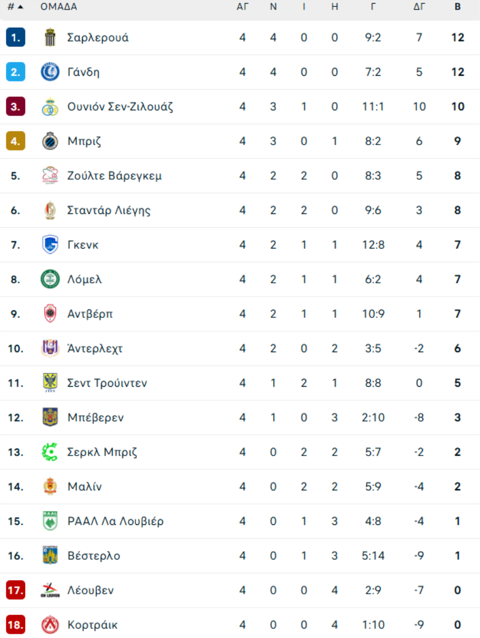Screen dimensions: 480x638
Task: Click the red position 17 badge
Action: pos(15,590)
